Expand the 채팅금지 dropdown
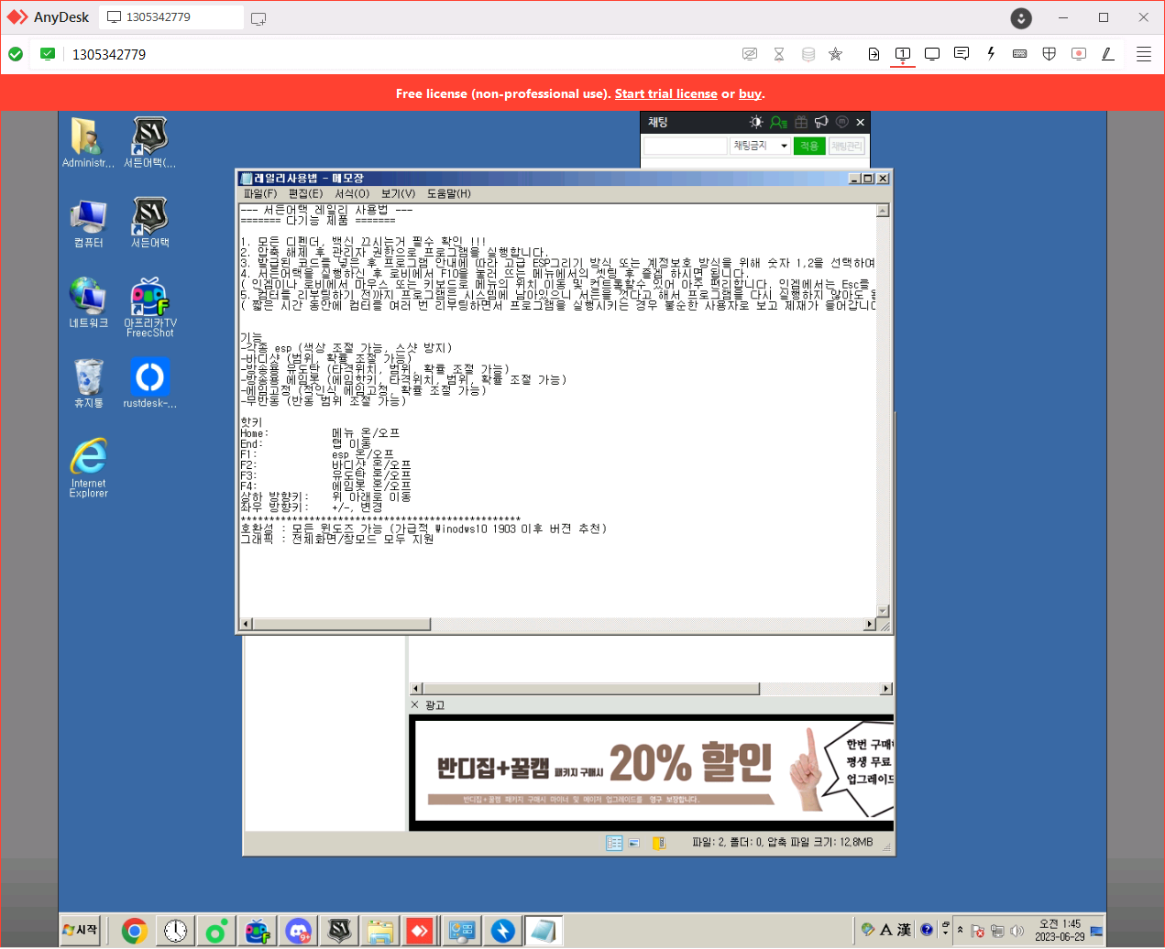1165x949 pixels. click(784, 146)
